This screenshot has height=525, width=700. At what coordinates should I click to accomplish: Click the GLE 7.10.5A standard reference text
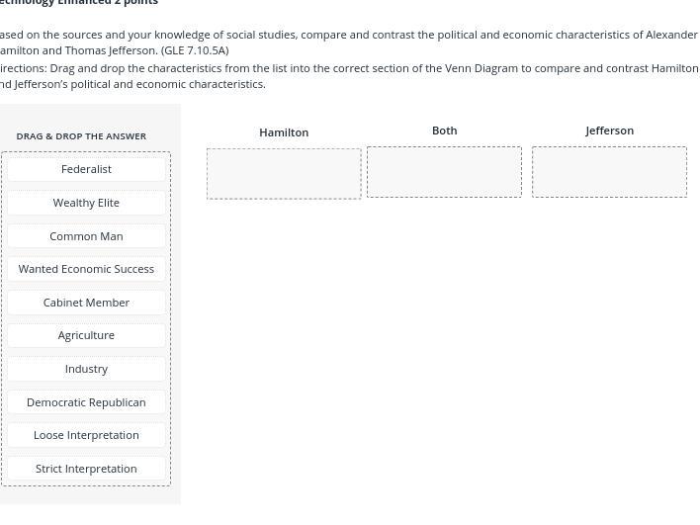[195, 50]
